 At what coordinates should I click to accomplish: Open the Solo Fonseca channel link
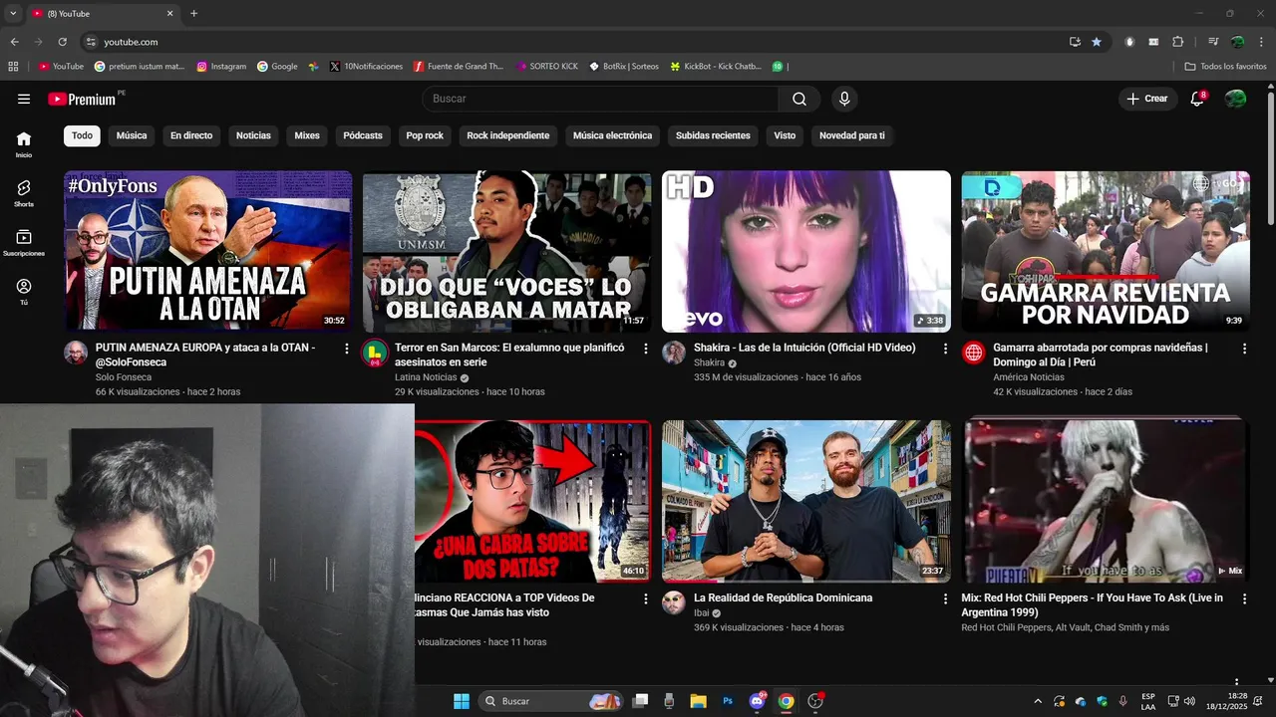point(124,377)
